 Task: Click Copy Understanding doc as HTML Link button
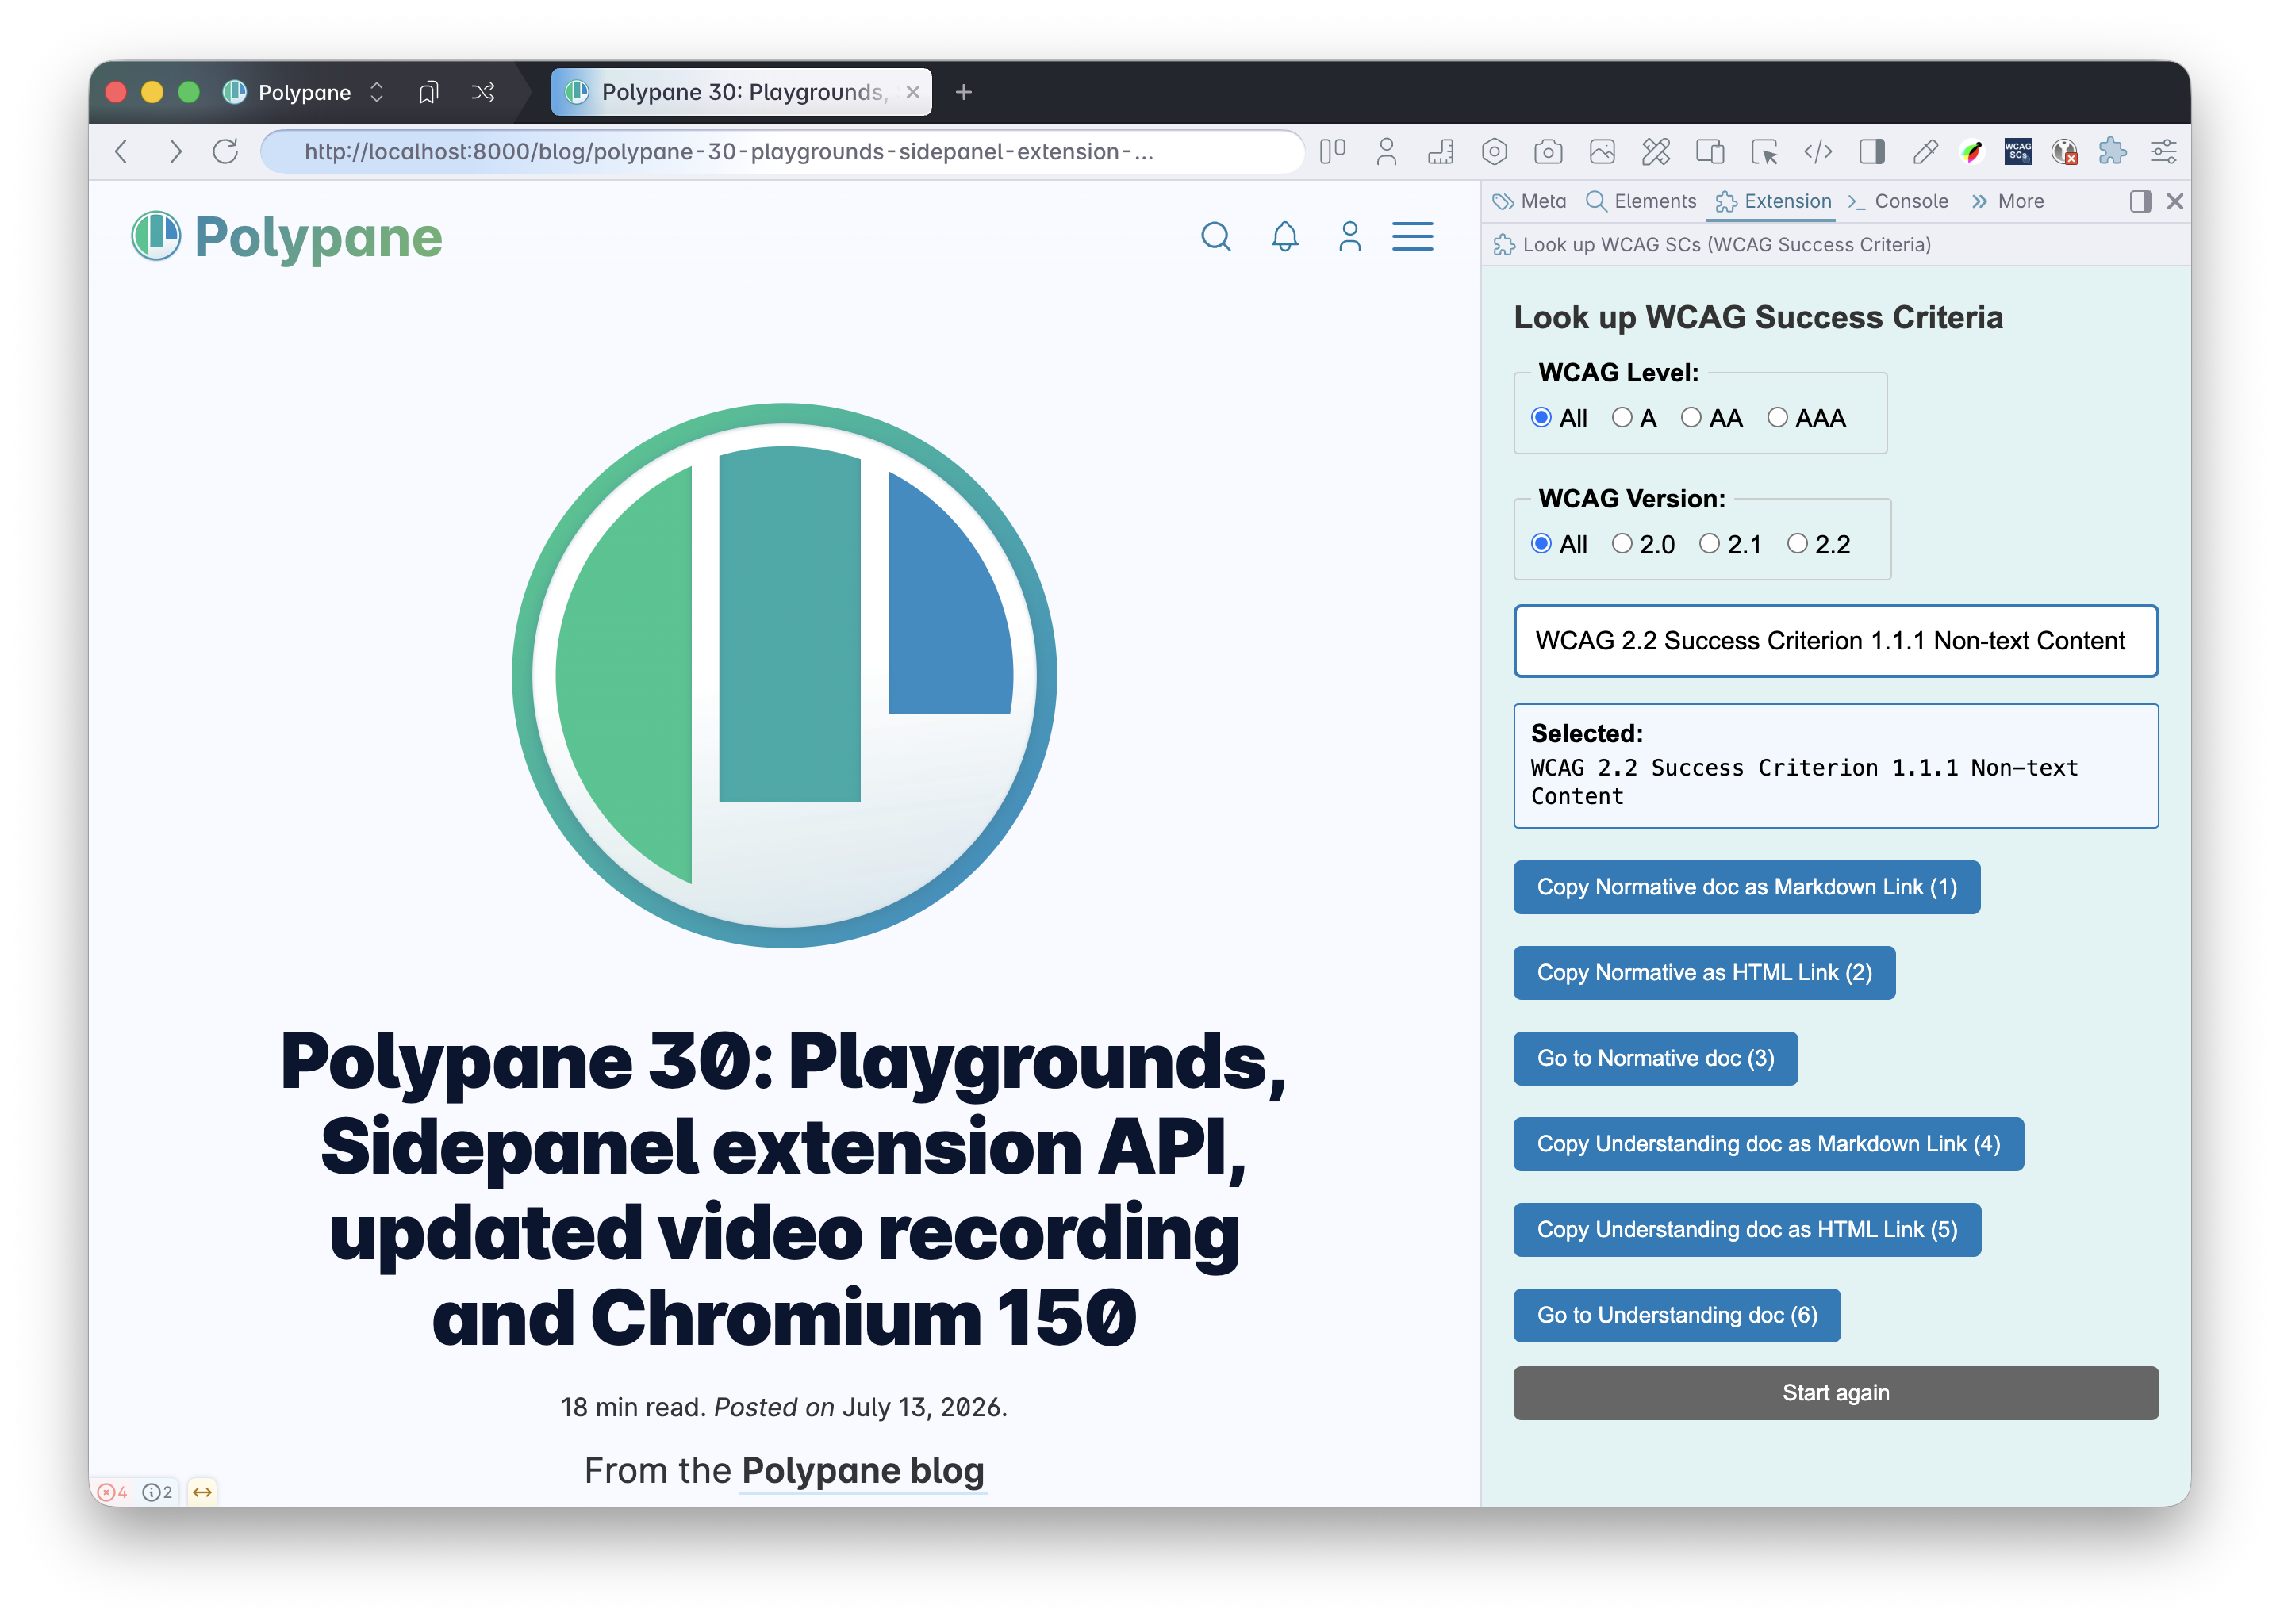point(1748,1230)
